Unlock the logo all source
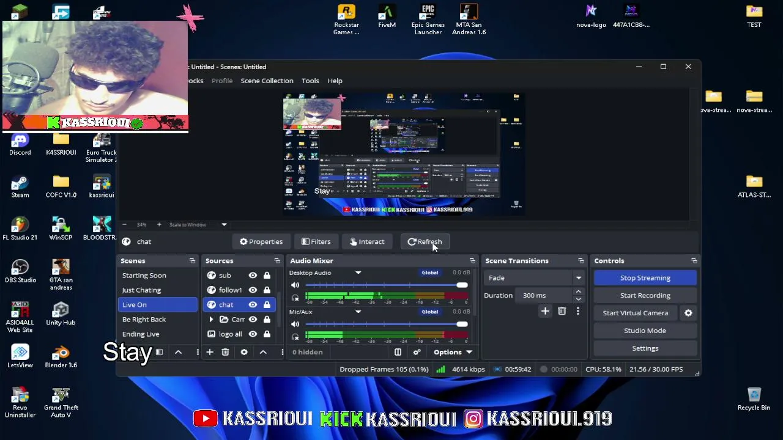Screen dimensions: 783x440 [267, 334]
